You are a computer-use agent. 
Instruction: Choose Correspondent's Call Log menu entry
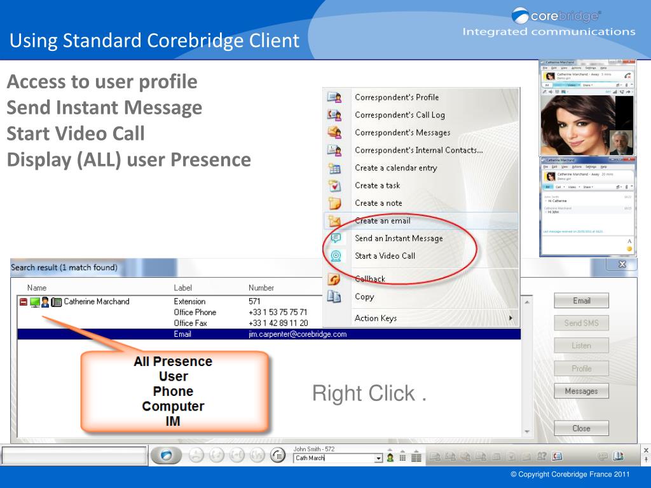[421, 115]
